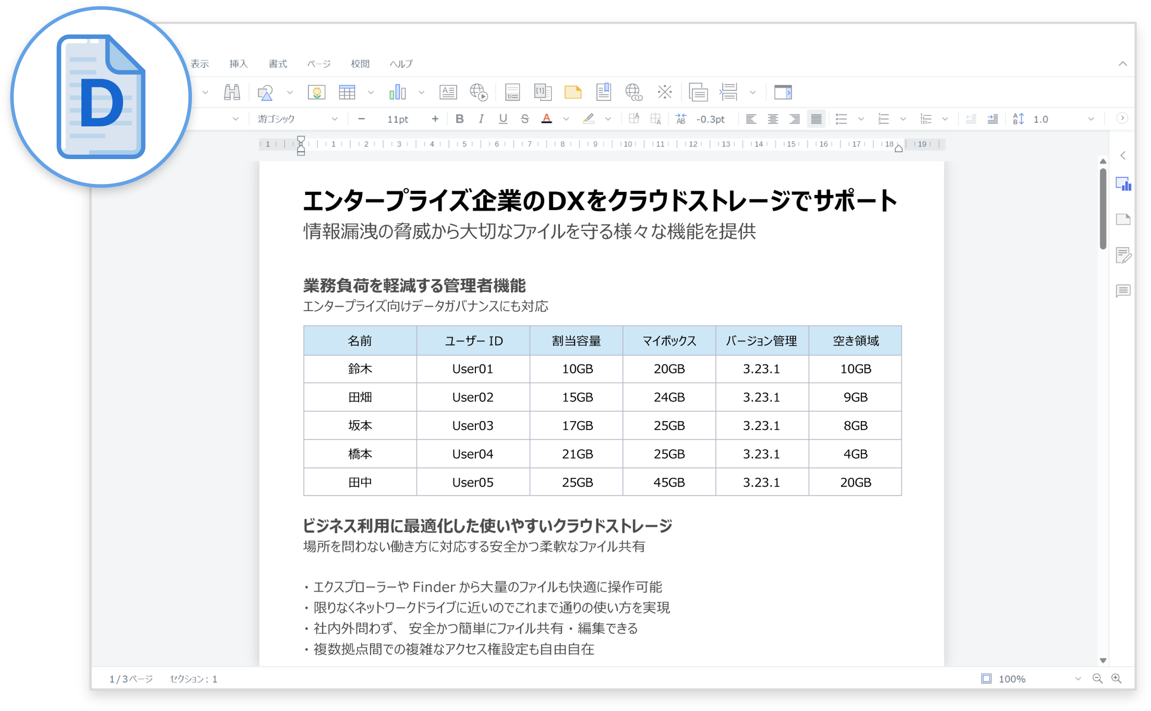Open the memo panel in the right sidebar

point(1123,219)
